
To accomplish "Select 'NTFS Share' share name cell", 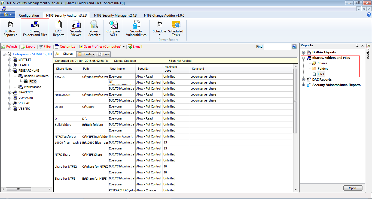I will pos(67,157).
